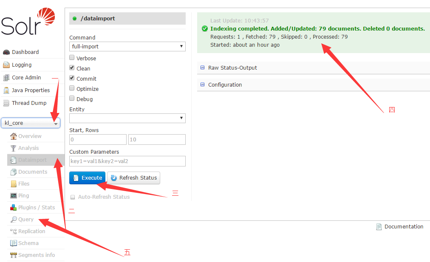The height and width of the screenshot is (262, 430).
Task: Click the Replication icon
Action: pyautogui.click(x=14, y=231)
